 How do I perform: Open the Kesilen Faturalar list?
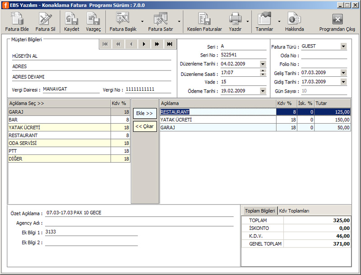(x=204, y=21)
